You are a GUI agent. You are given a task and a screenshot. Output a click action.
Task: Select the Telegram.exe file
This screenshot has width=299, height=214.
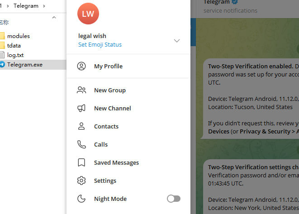click(x=24, y=65)
